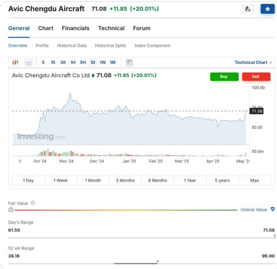Click the green up-arrow next to 71.08

point(93,76)
